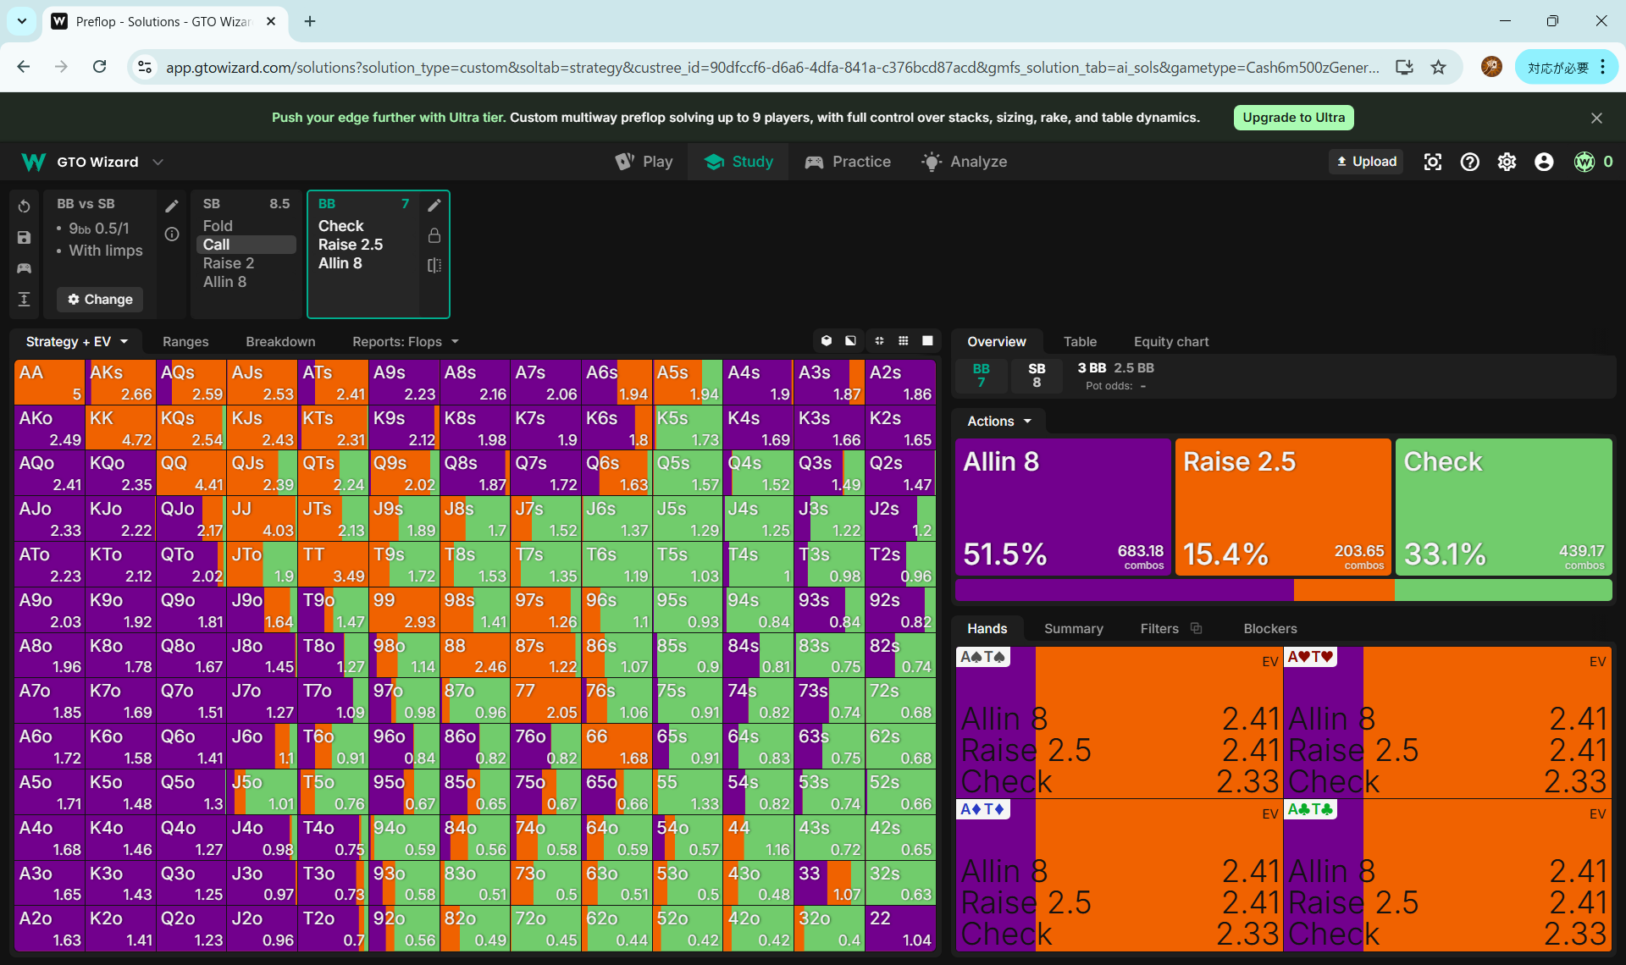Click the screenshot capture icon in top bar

1432,162
